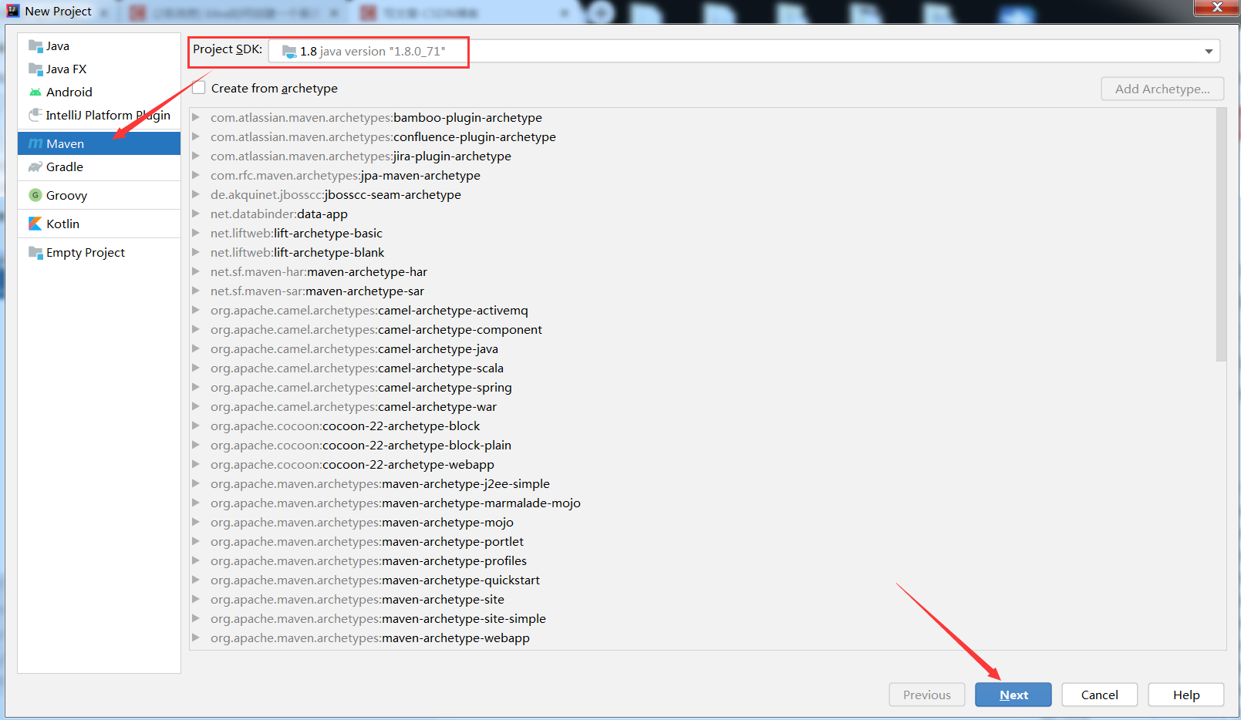The image size is (1241, 720).
Task: Expand jira-plugin-archetype node
Action: pos(196,156)
